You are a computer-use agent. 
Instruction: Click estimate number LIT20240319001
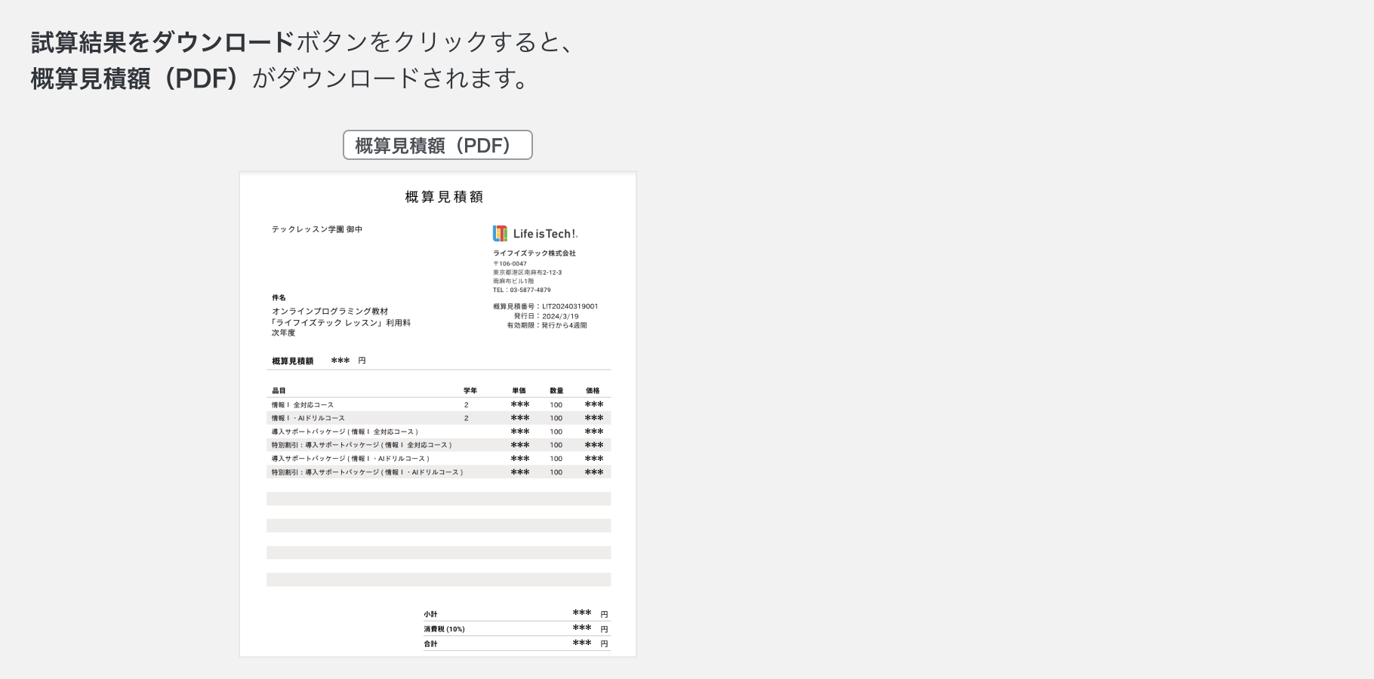[570, 306]
